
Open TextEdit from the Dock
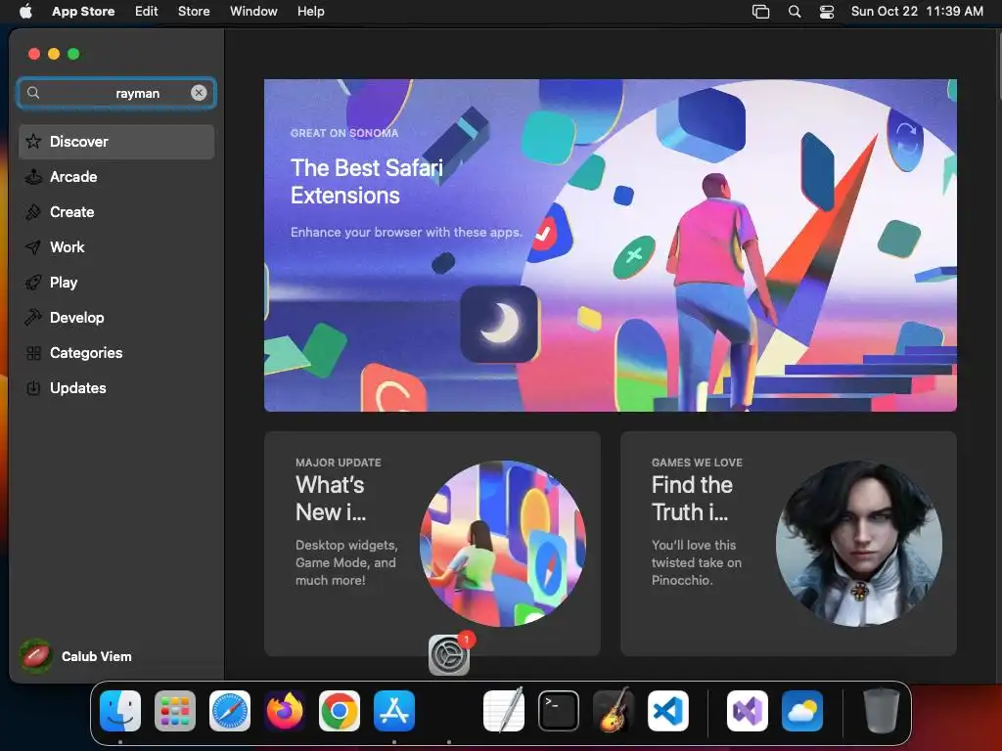click(x=504, y=711)
